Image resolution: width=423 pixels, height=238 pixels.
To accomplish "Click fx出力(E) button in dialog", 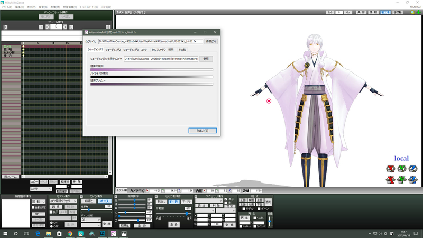I will click(203, 130).
